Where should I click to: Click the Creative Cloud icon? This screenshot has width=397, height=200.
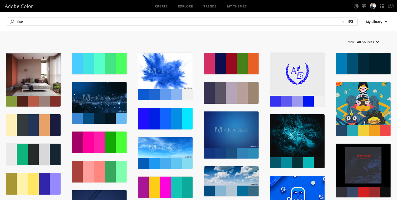391,6
